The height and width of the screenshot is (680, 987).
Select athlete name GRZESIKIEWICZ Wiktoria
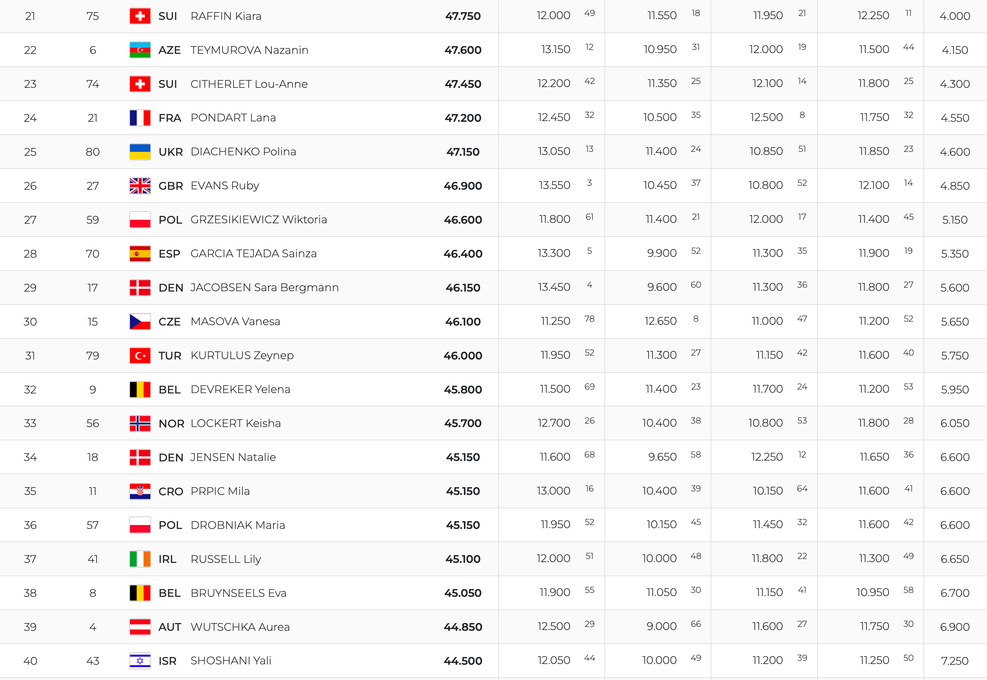[259, 219]
